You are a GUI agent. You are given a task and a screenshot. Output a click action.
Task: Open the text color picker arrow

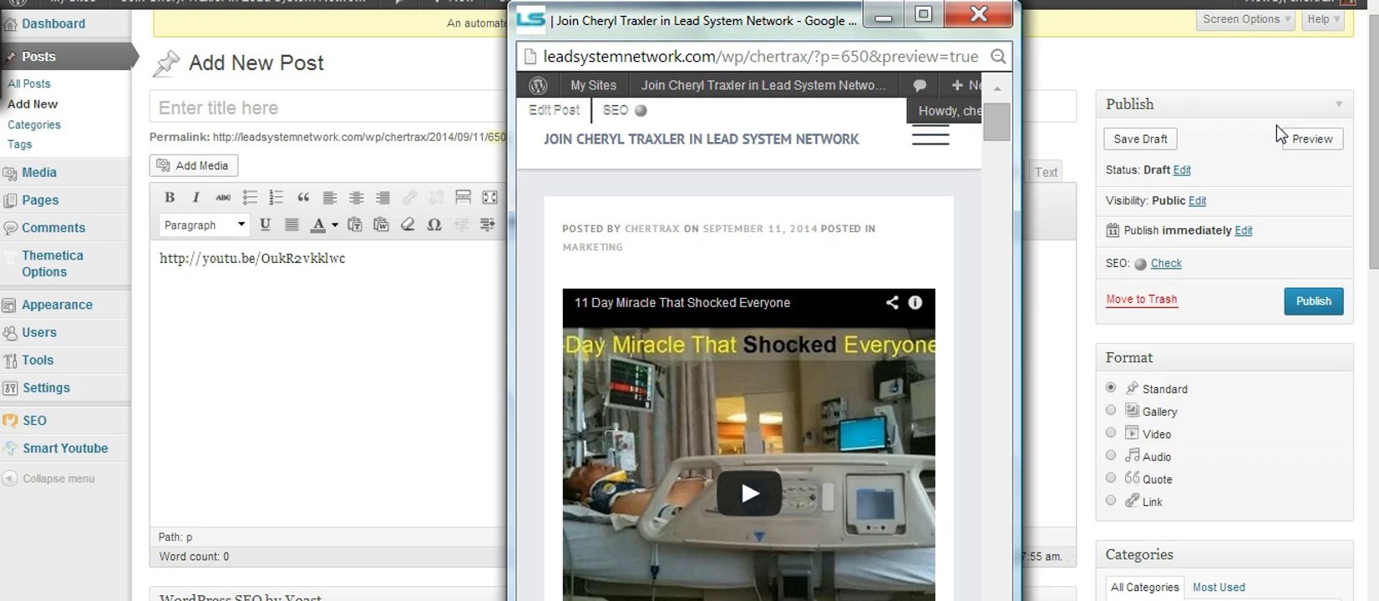coord(335,225)
